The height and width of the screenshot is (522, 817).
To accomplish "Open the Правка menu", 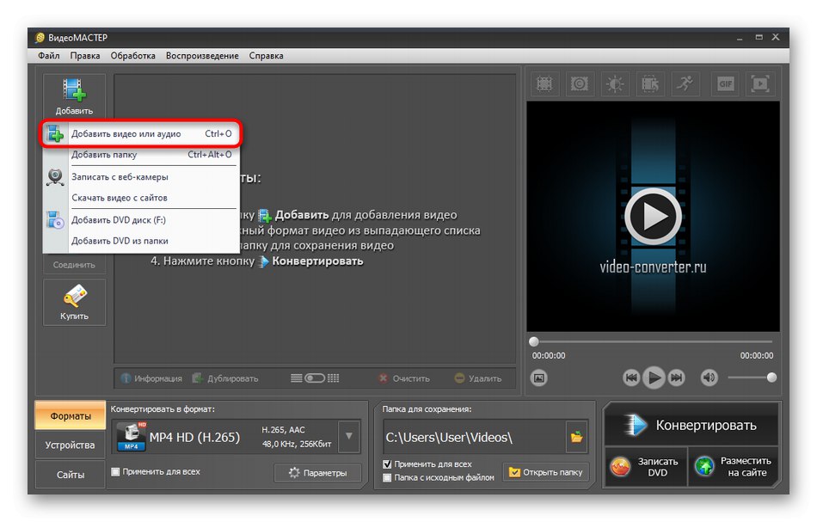I will 85,56.
